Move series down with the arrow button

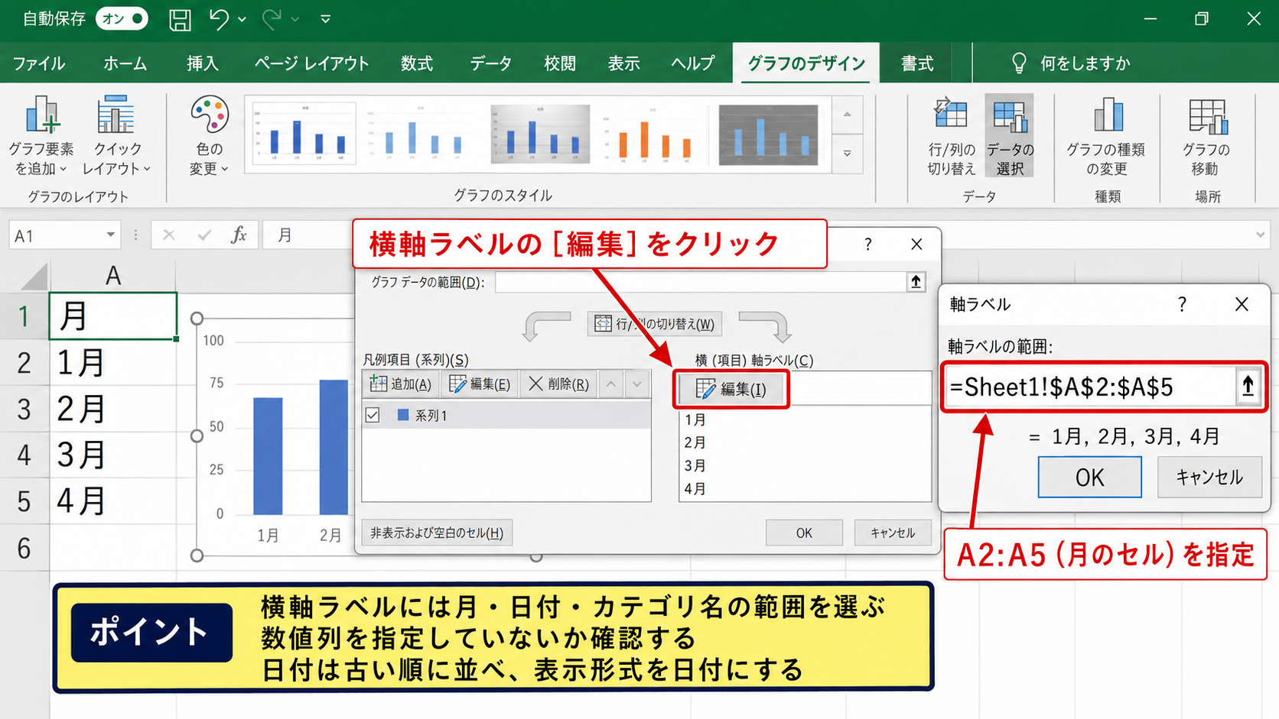636,384
